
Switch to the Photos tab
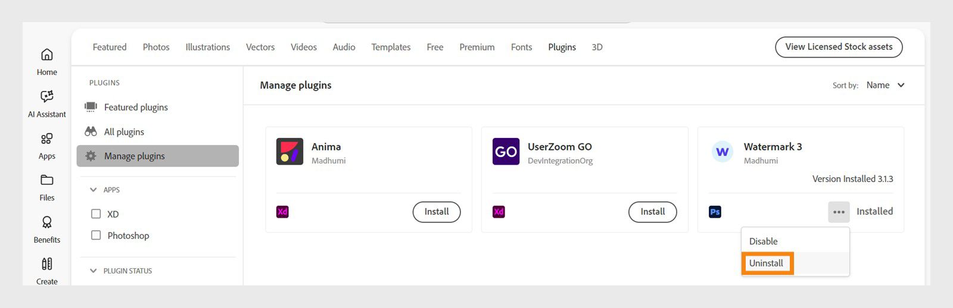point(156,47)
